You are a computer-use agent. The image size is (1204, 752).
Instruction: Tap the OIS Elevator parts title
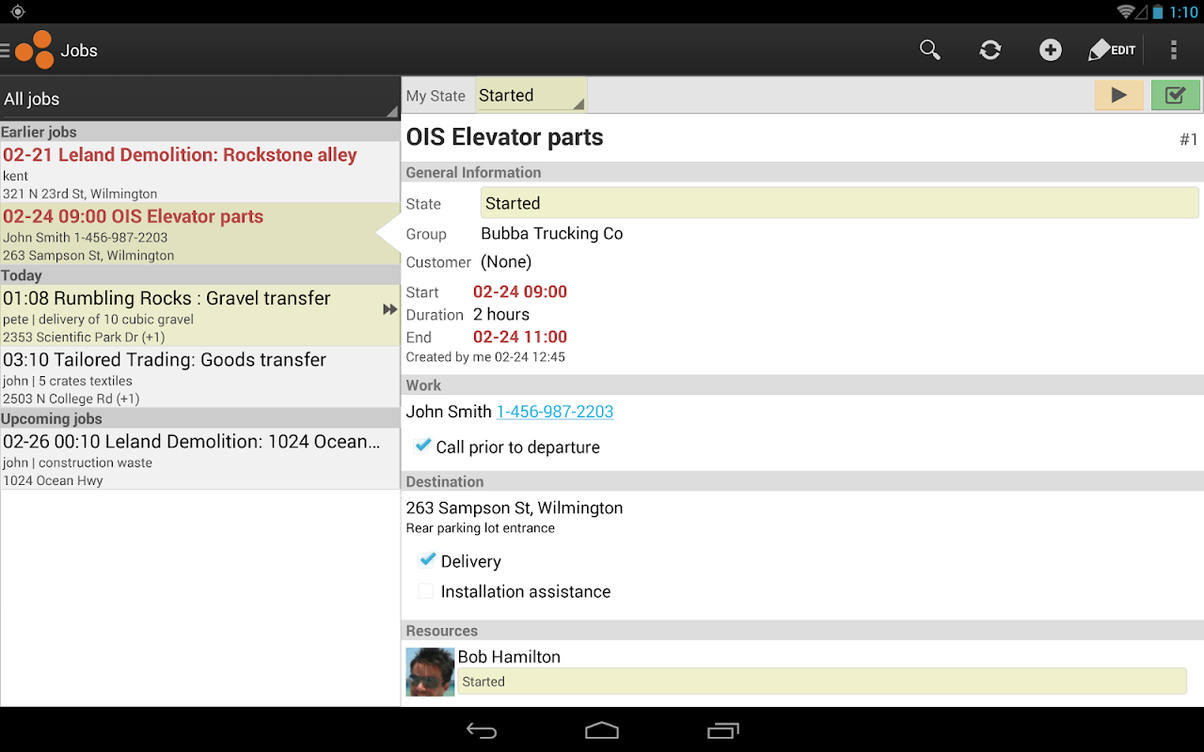coord(504,137)
